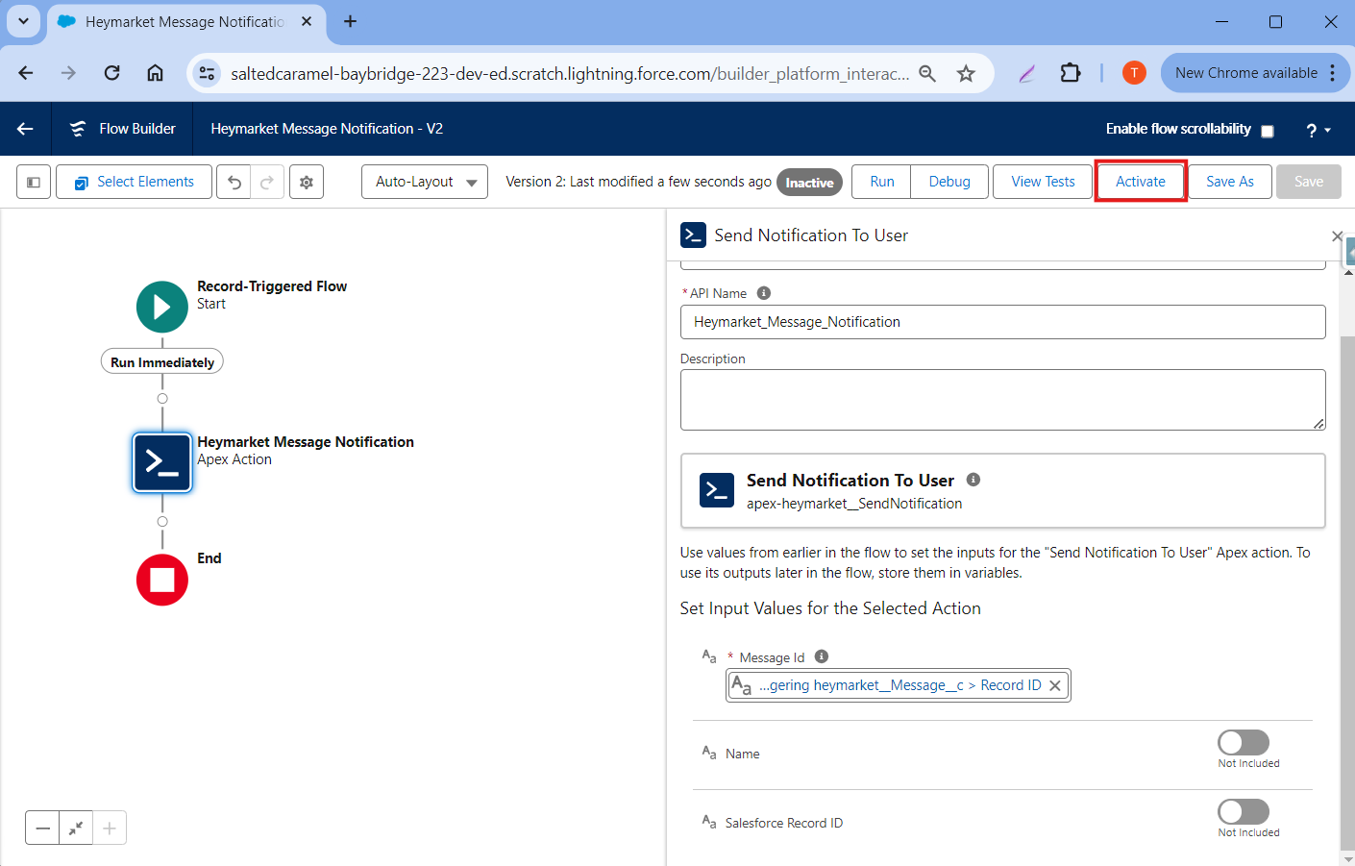
Task: Click the API Name input field
Action: tap(1002, 322)
